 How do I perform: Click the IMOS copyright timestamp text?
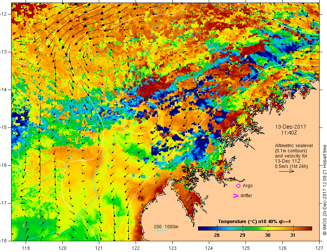tap(324, 190)
